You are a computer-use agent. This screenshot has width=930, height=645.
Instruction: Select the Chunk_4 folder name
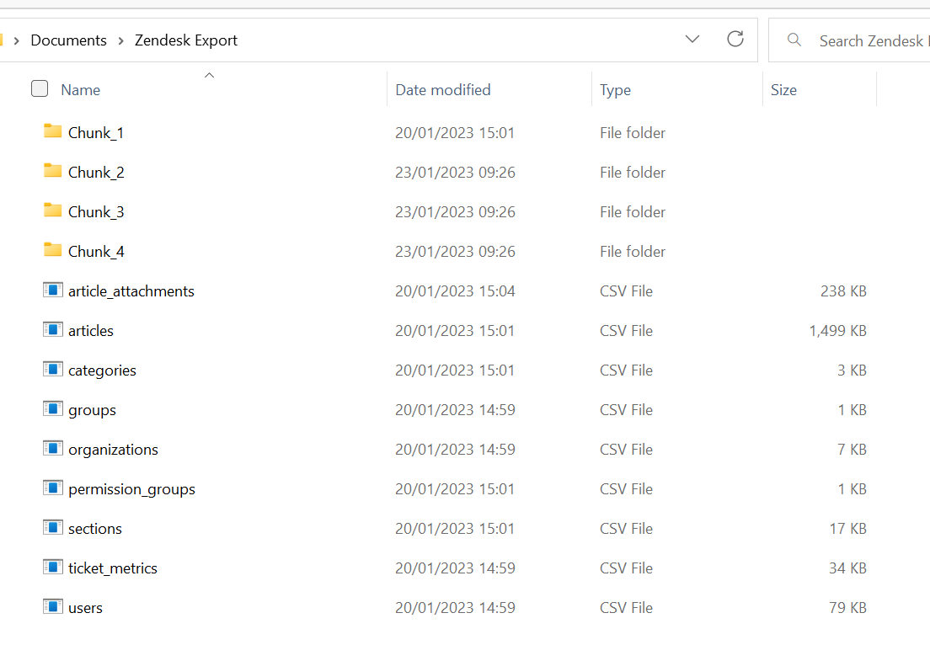[x=96, y=252]
